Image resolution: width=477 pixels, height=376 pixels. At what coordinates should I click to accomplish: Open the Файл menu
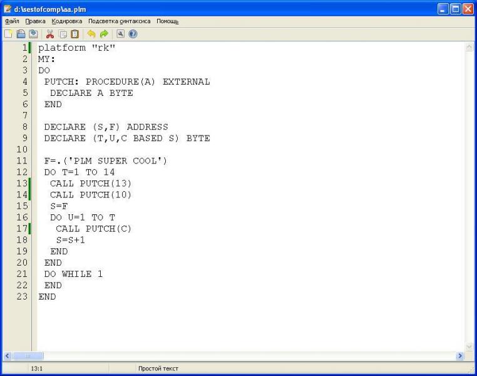[x=12, y=21]
